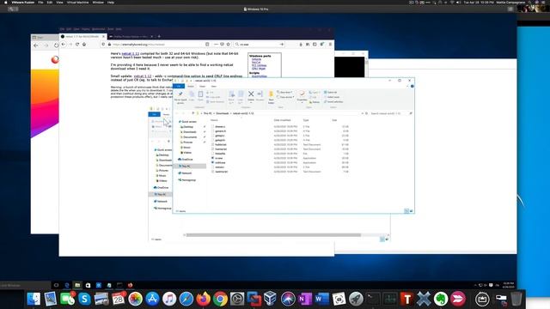Tick the checkbox next to getopt.c
Viewport: 550px width, 309px height.
click(212, 136)
